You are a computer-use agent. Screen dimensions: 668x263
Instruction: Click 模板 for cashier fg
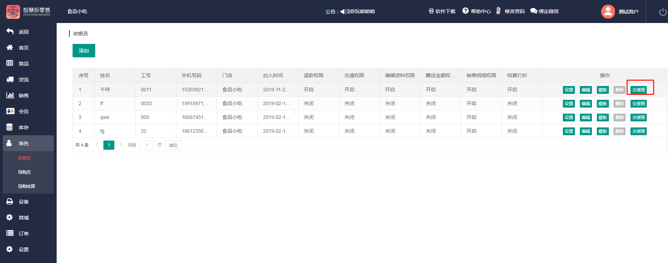pyautogui.click(x=603, y=131)
